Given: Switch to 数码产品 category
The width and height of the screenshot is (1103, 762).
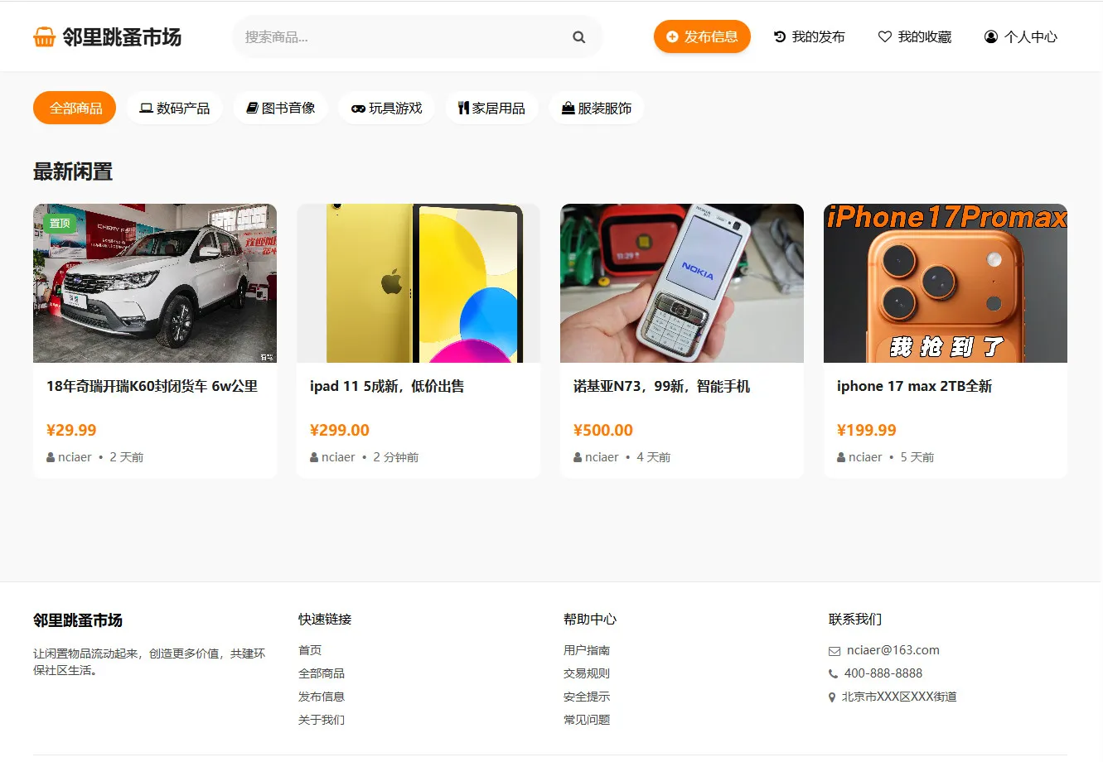Looking at the screenshot, I should (175, 109).
